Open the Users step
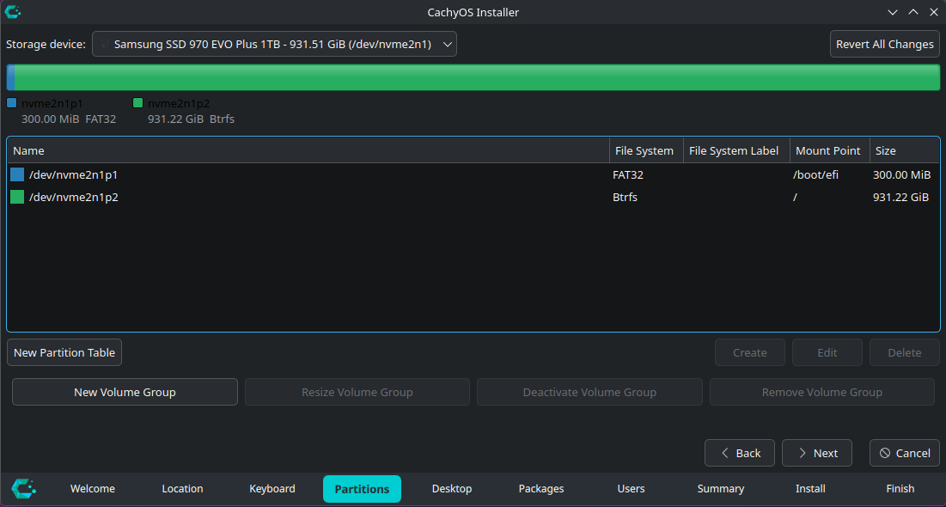 tap(631, 489)
